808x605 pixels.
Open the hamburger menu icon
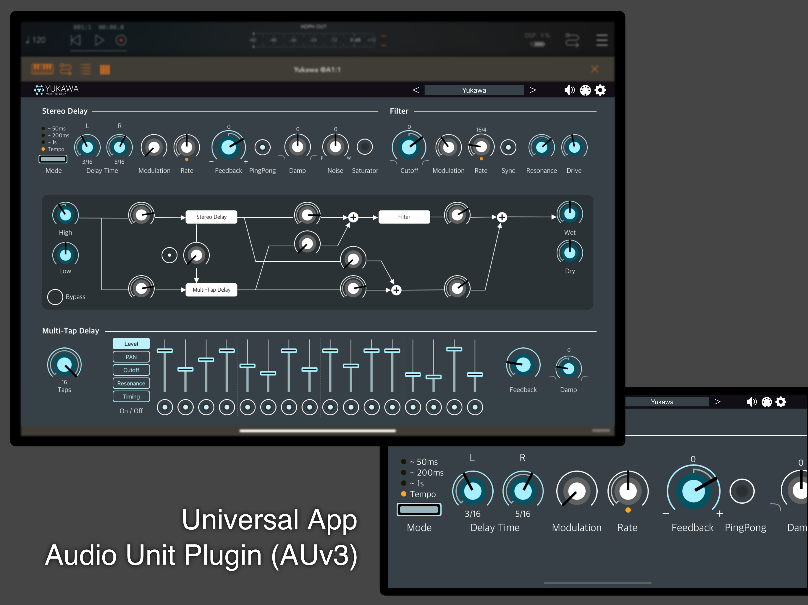pos(602,40)
